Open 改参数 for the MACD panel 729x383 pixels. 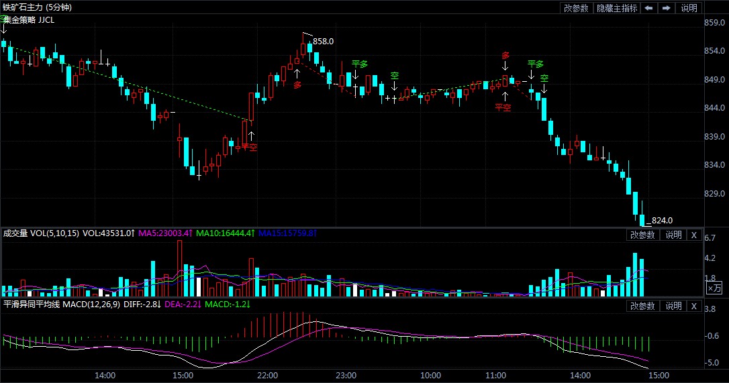coord(642,306)
